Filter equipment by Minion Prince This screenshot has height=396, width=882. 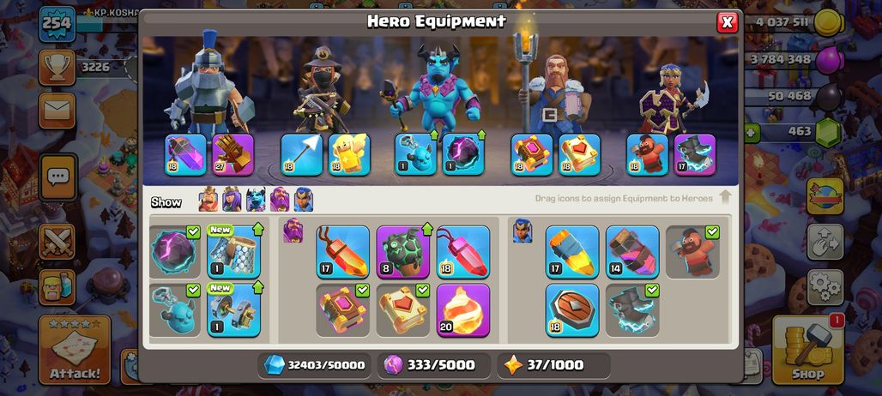[256, 200]
